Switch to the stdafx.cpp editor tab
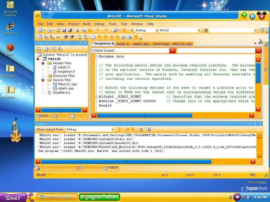The width and height of the screenshot is (270, 202). 141,44
